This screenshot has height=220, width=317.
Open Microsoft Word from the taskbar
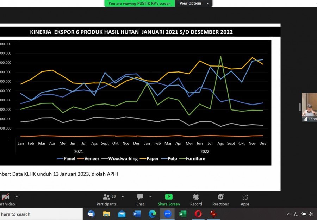(x=137, y=214)
